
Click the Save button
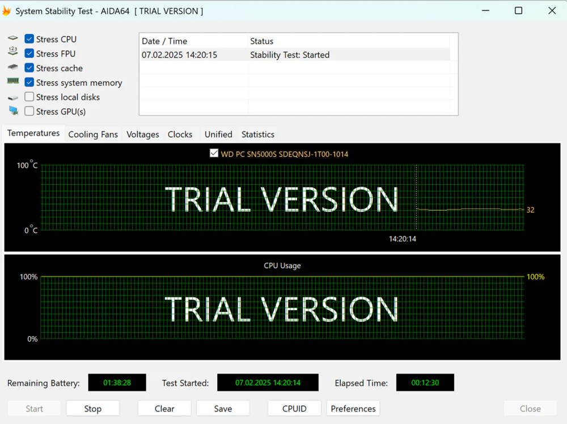pyautogui.click(x=223, y=409)
